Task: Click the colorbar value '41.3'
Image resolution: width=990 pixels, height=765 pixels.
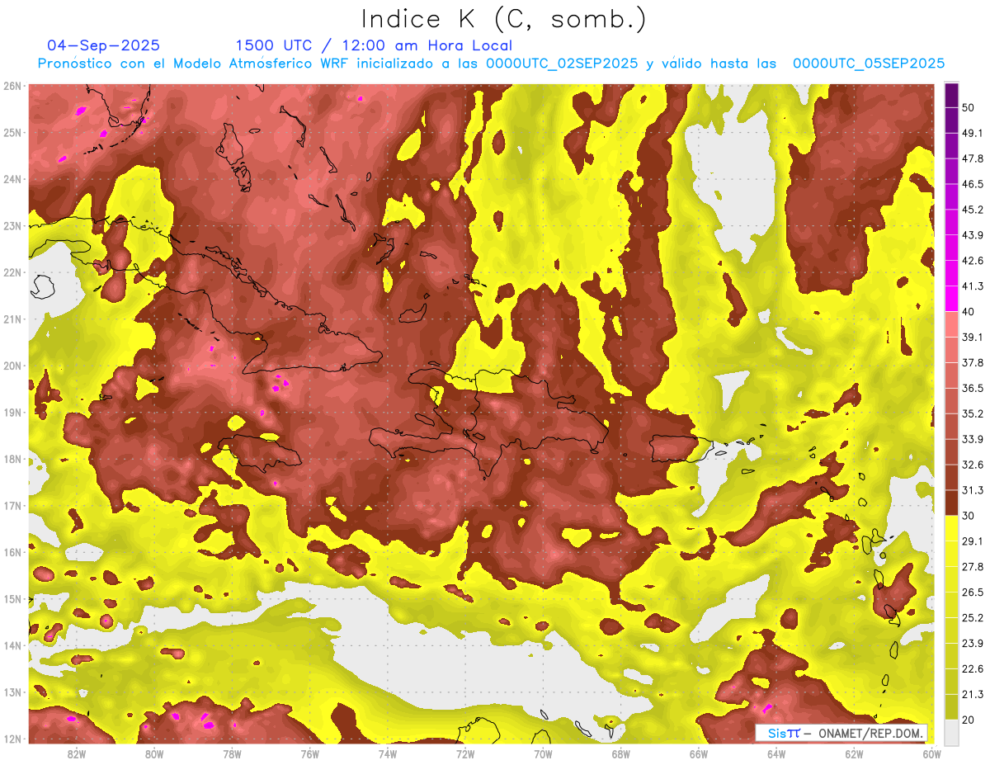Action: 972,286
